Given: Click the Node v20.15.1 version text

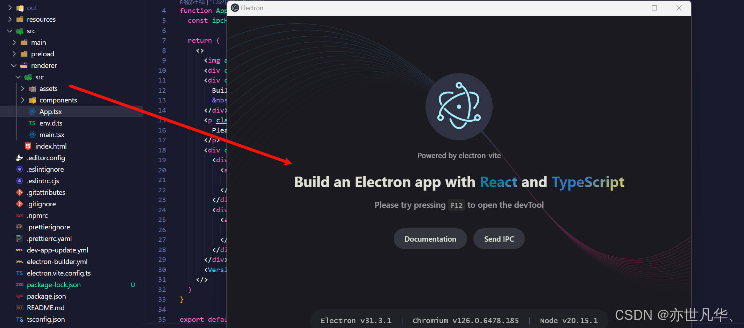Looking at the screenshot, I should coord(569,321).
